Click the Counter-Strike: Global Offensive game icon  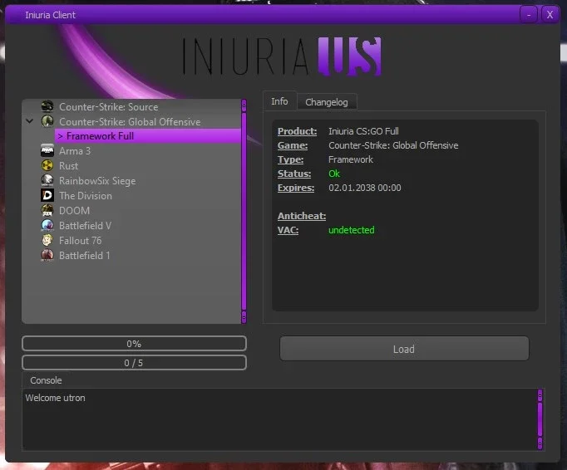[x=47, y=121]
